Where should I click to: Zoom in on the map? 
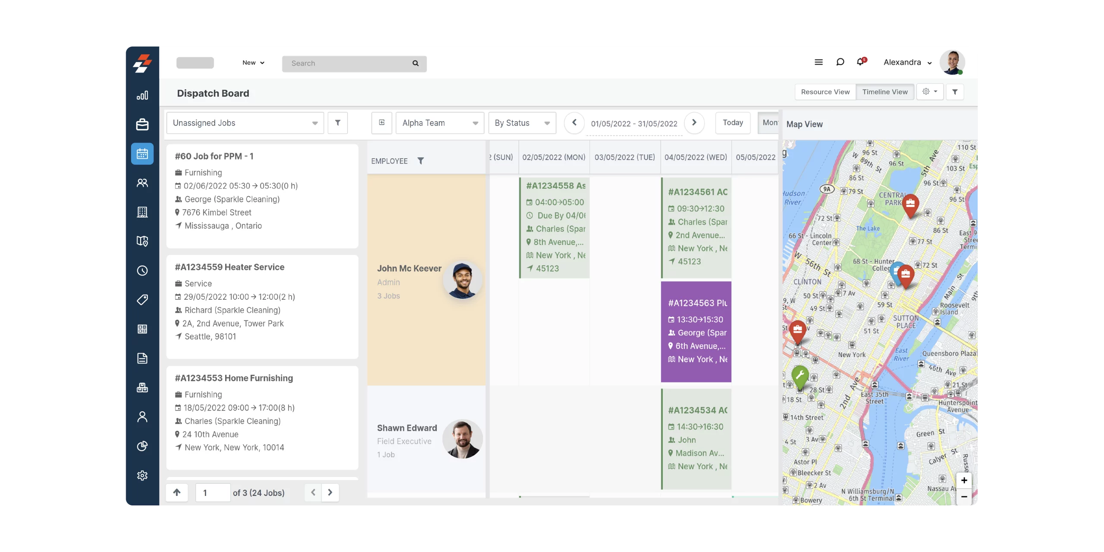click(964, 480)
